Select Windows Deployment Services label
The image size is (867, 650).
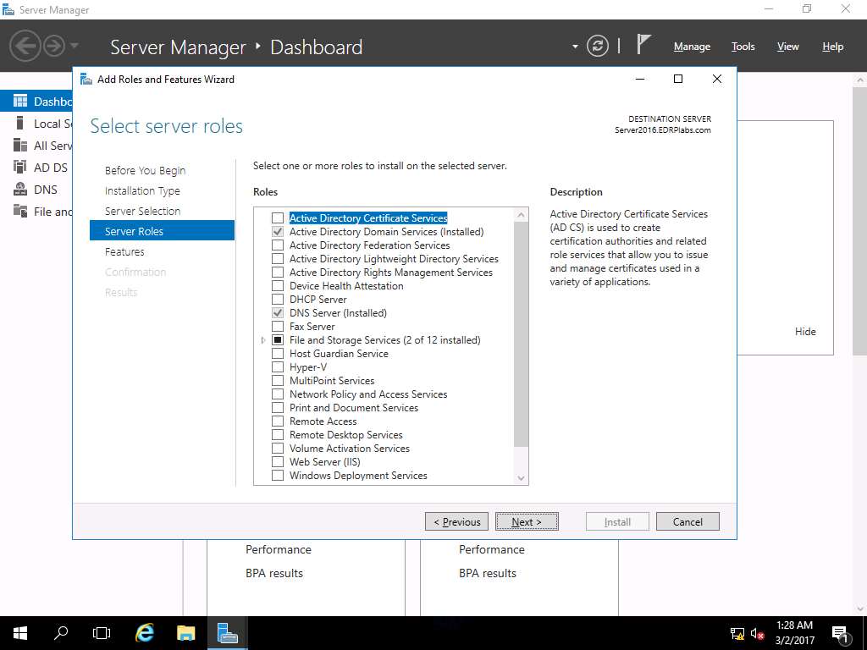click(358, 476)
